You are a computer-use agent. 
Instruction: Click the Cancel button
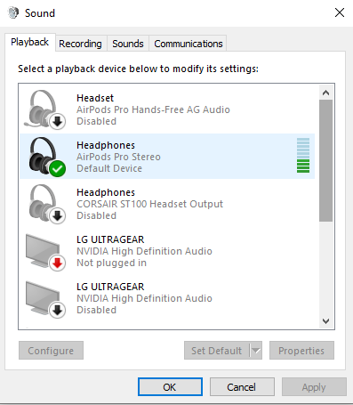click(242, 387)
